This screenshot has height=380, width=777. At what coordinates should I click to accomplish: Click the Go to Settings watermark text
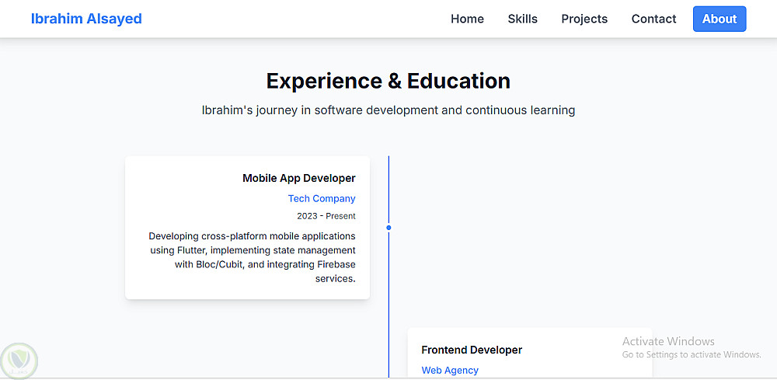coord(691,355)
